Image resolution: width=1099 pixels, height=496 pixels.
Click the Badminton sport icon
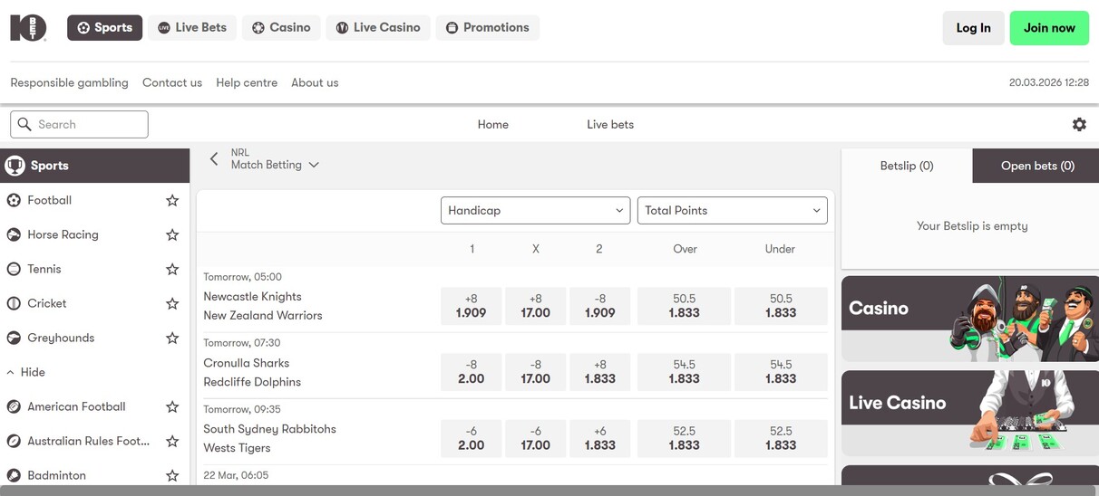click(14, 475)
